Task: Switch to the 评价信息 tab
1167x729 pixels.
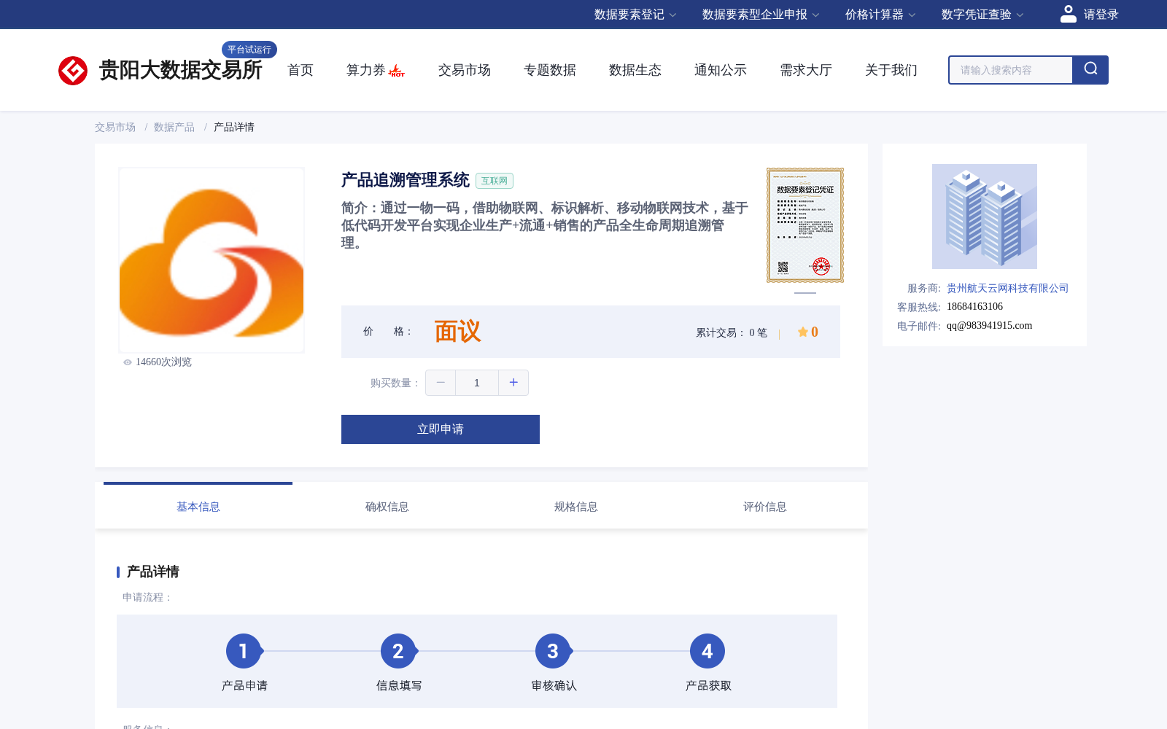Action: [x=765, y=506]
